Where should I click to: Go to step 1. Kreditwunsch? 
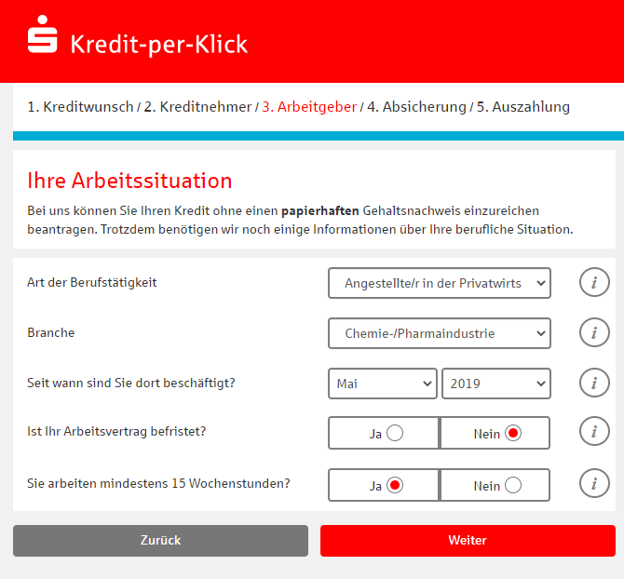[x=80, y=107]
